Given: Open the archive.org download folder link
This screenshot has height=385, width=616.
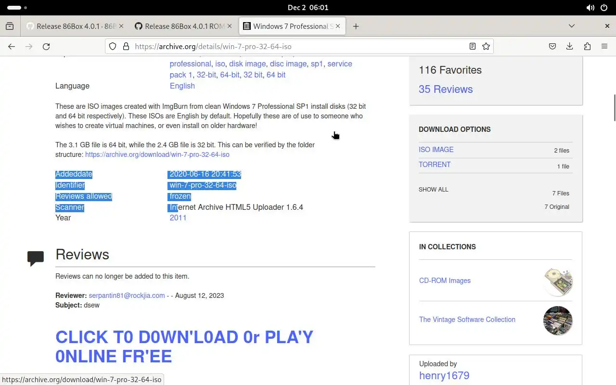Looking at the screenshot, I should (157, 154).
